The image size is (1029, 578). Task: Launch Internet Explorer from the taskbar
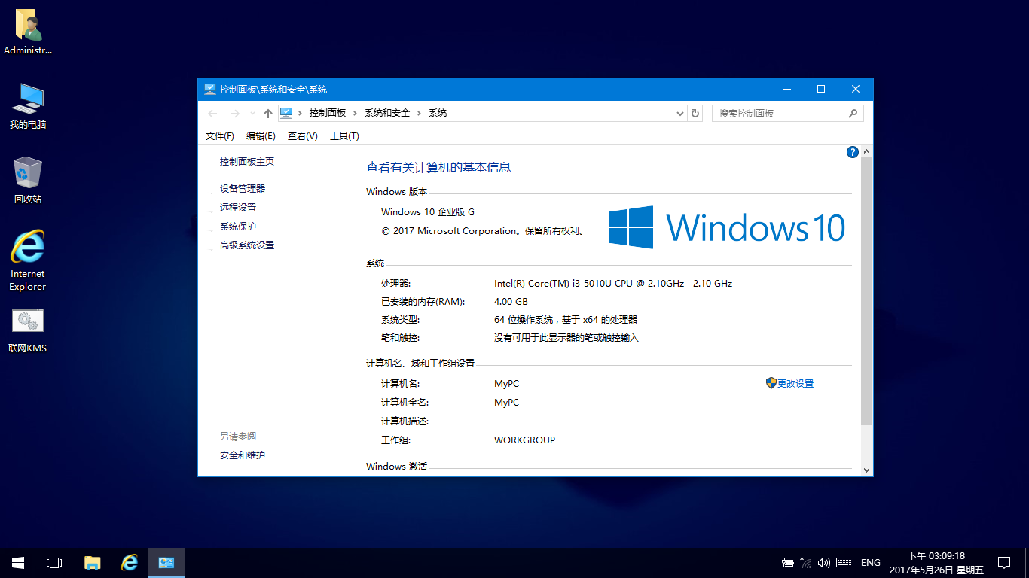[x=130, y=562]
